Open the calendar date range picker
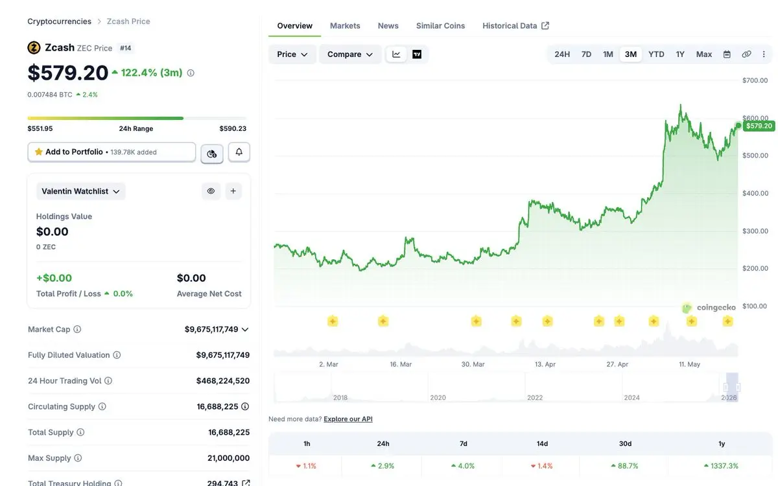This screenshot has height=486, width=778. (727, 54)
